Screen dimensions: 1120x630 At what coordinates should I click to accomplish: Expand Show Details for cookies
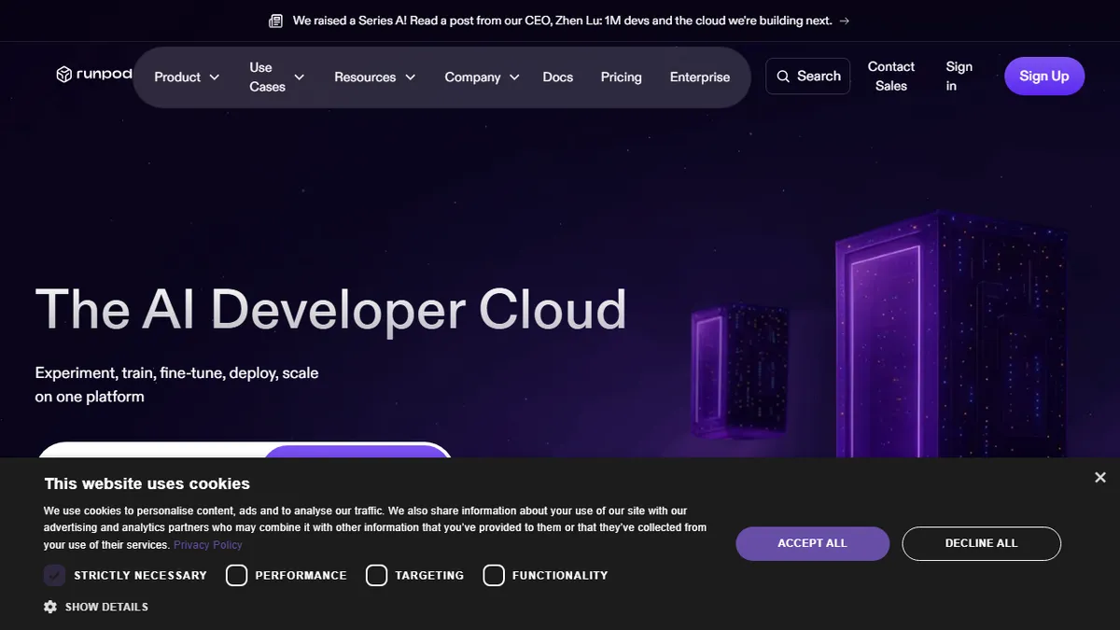96,607
